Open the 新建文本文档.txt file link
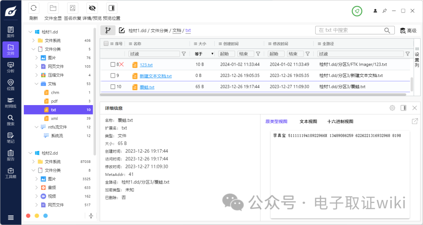Viewport: 423px width, 225px height. [x=155, y=76]
